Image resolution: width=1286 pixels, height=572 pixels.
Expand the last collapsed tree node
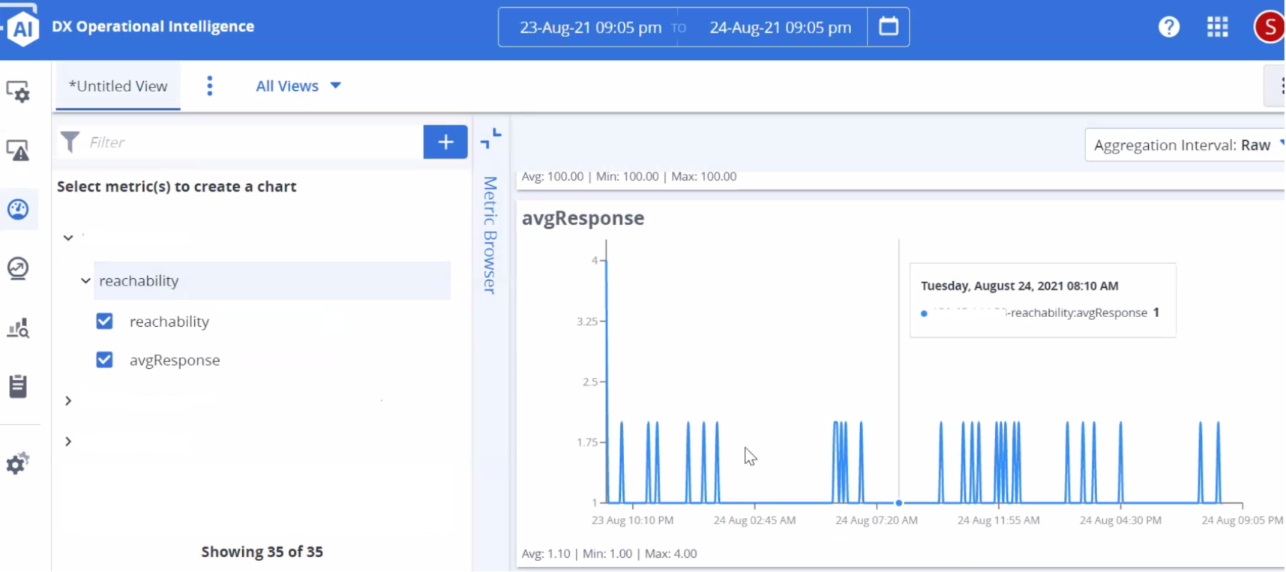pos(68,442)
